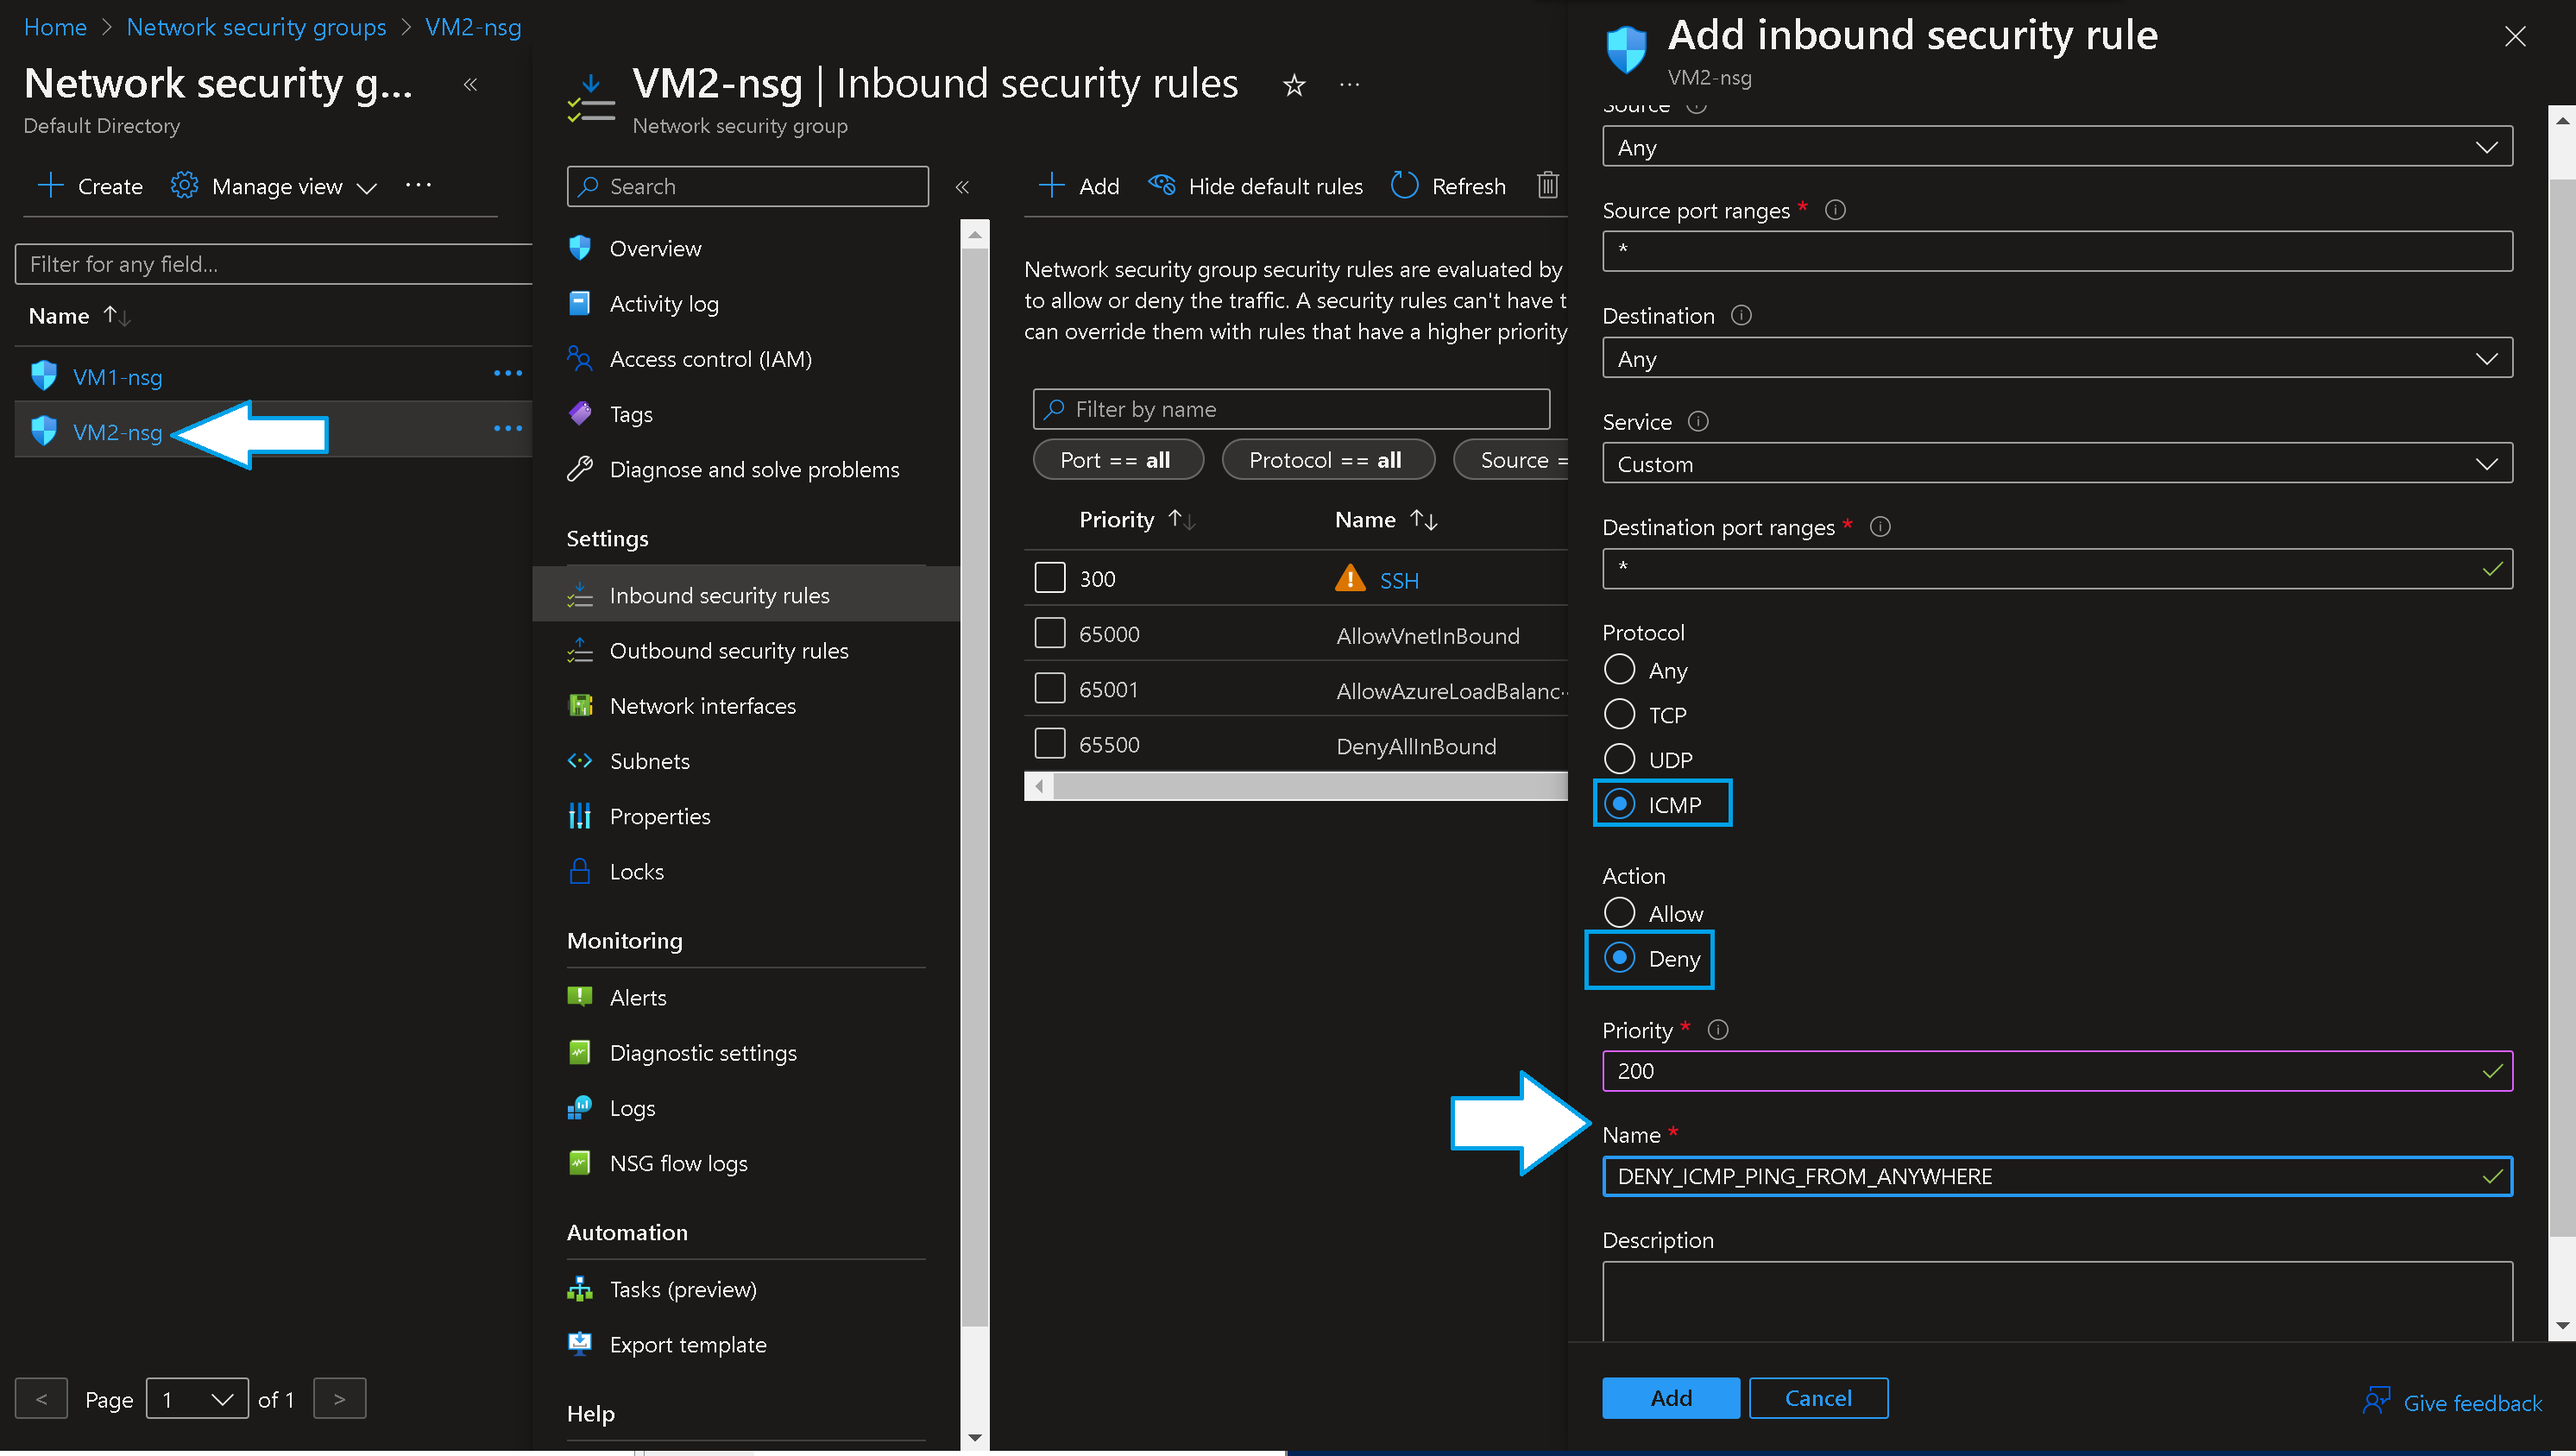Check the box for priority 300 rule
Screen dimensions: 2576x1456
1049,578
